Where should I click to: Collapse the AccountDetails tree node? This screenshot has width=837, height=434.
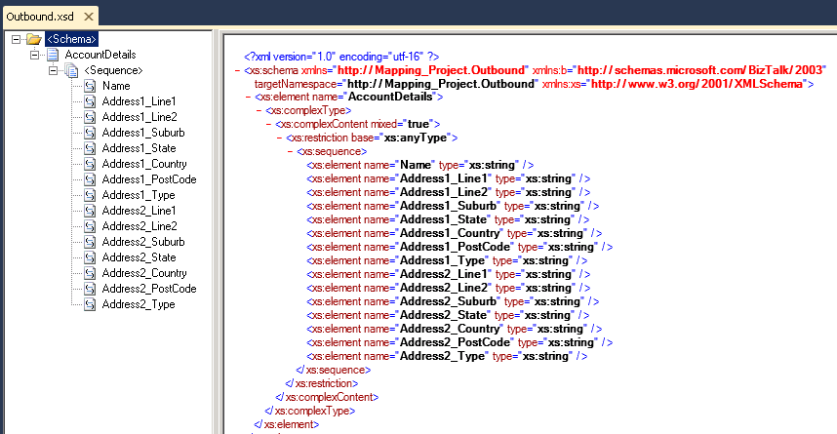(35, 55)
